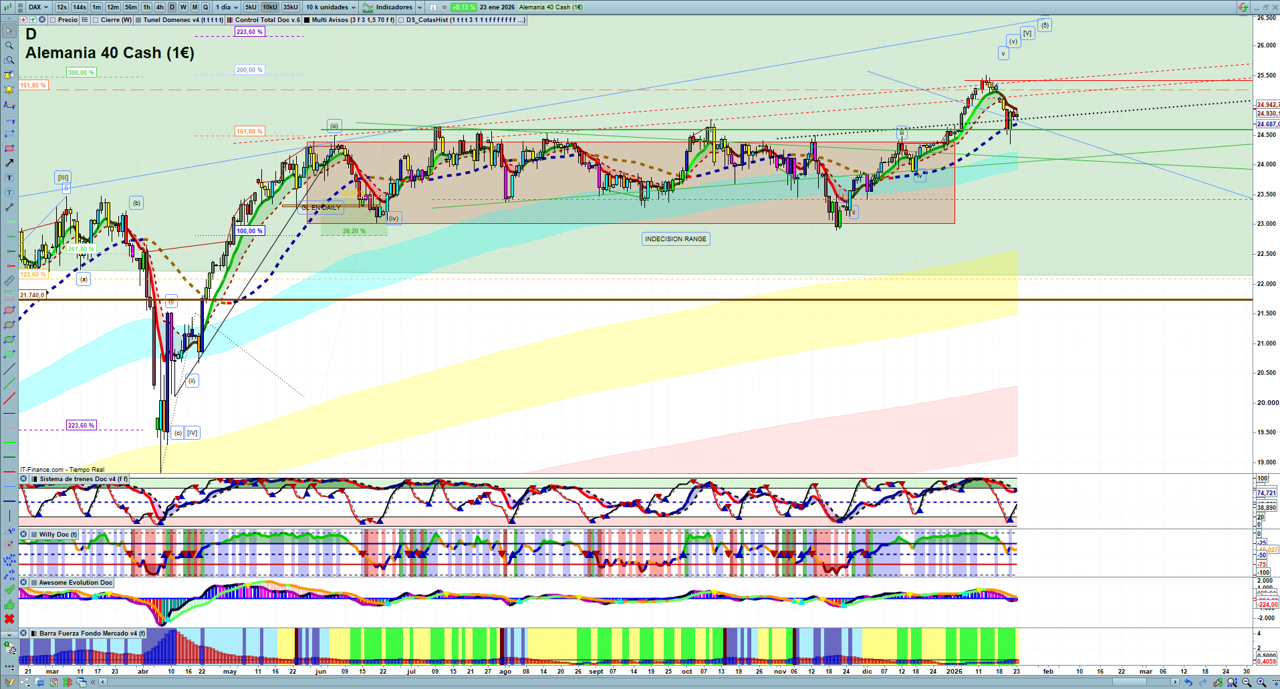Click the yellow bell alert tool
Screen dimensions: 1280x689
pyautogui.click(x=9, y=90)
